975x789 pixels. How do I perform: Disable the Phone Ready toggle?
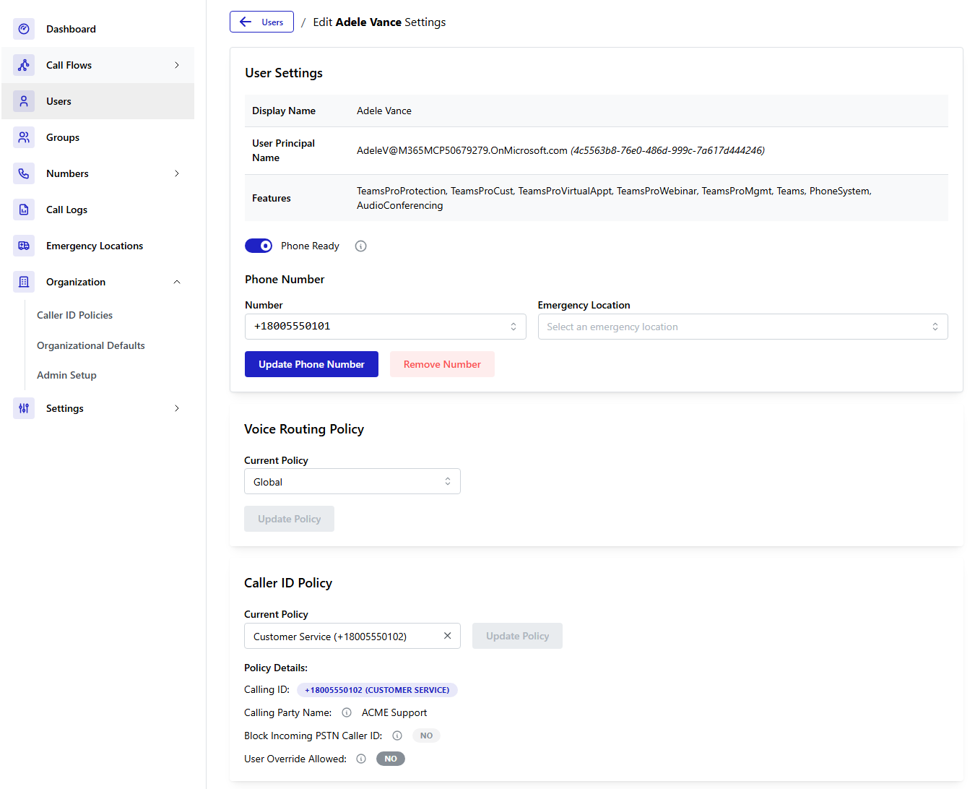(259, 246)
